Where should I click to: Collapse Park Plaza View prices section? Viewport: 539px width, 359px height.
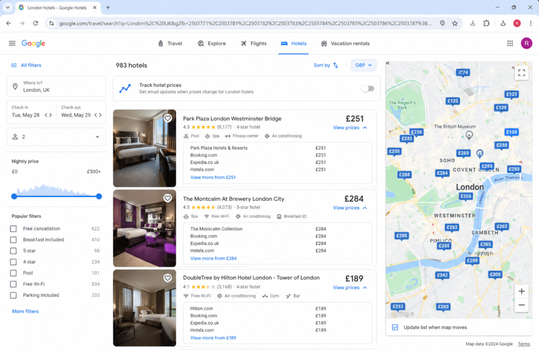coord(350,128)
